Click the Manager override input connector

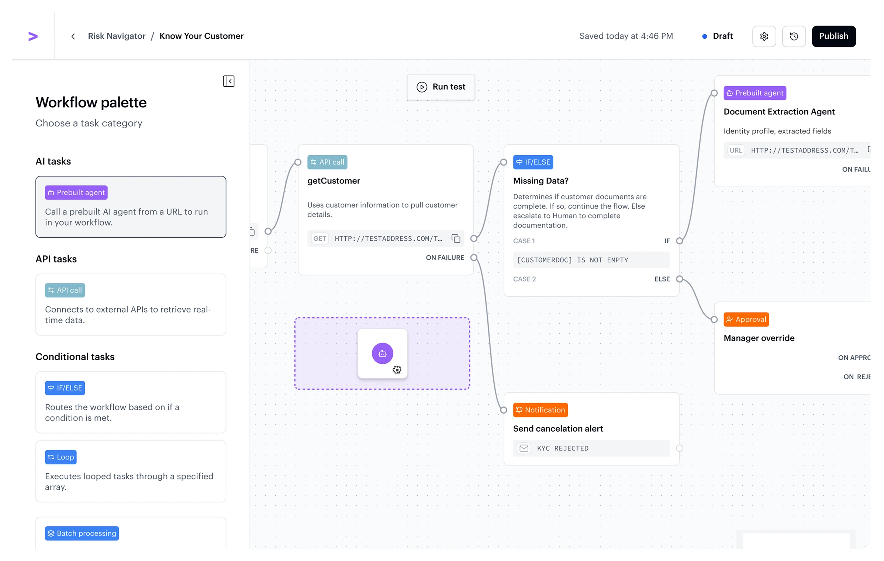(x=714, y=320)
